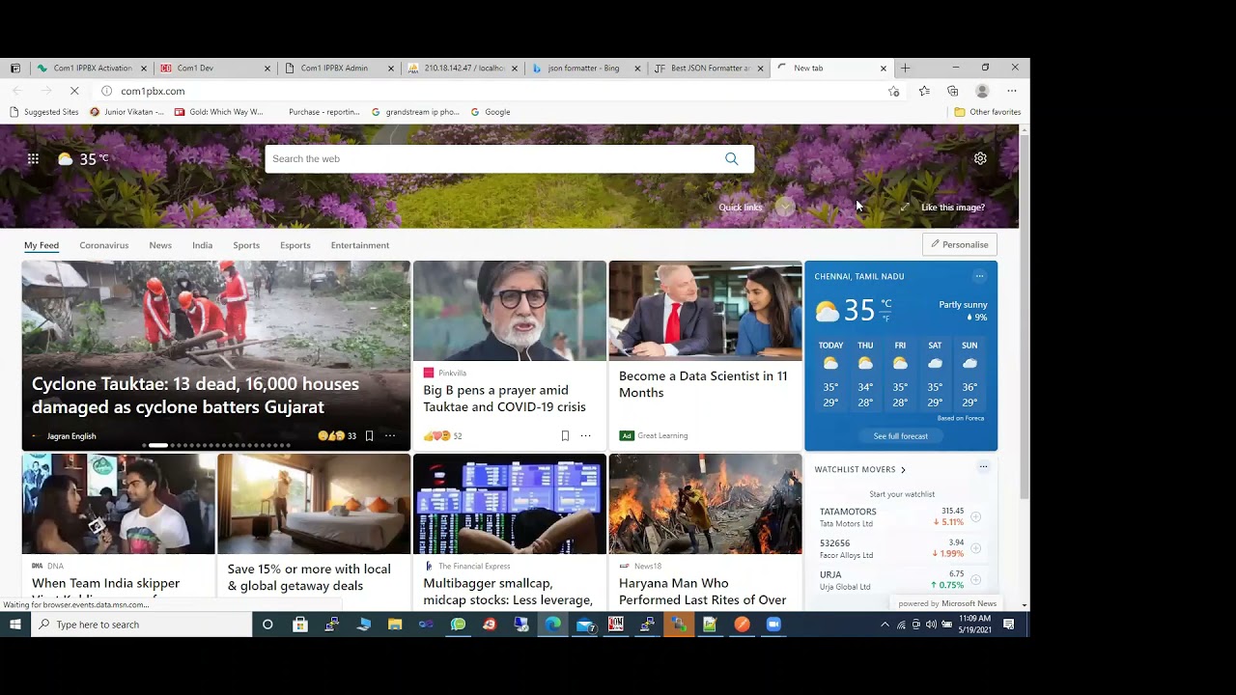Launch Zoom from the taskbar
This screenshot has width=1236, height=695.
773,625
